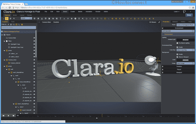Toggle visibility of Camera Main

(34, 38)
